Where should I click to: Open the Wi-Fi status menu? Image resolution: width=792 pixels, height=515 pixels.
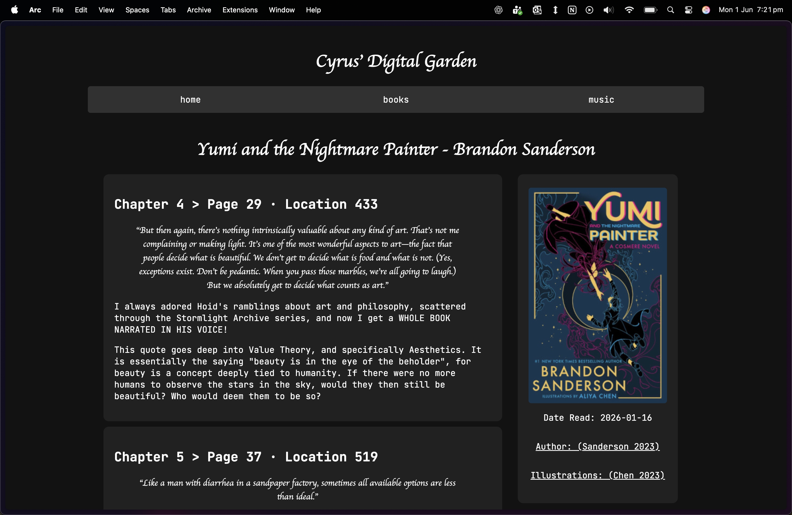click(629, 10)
